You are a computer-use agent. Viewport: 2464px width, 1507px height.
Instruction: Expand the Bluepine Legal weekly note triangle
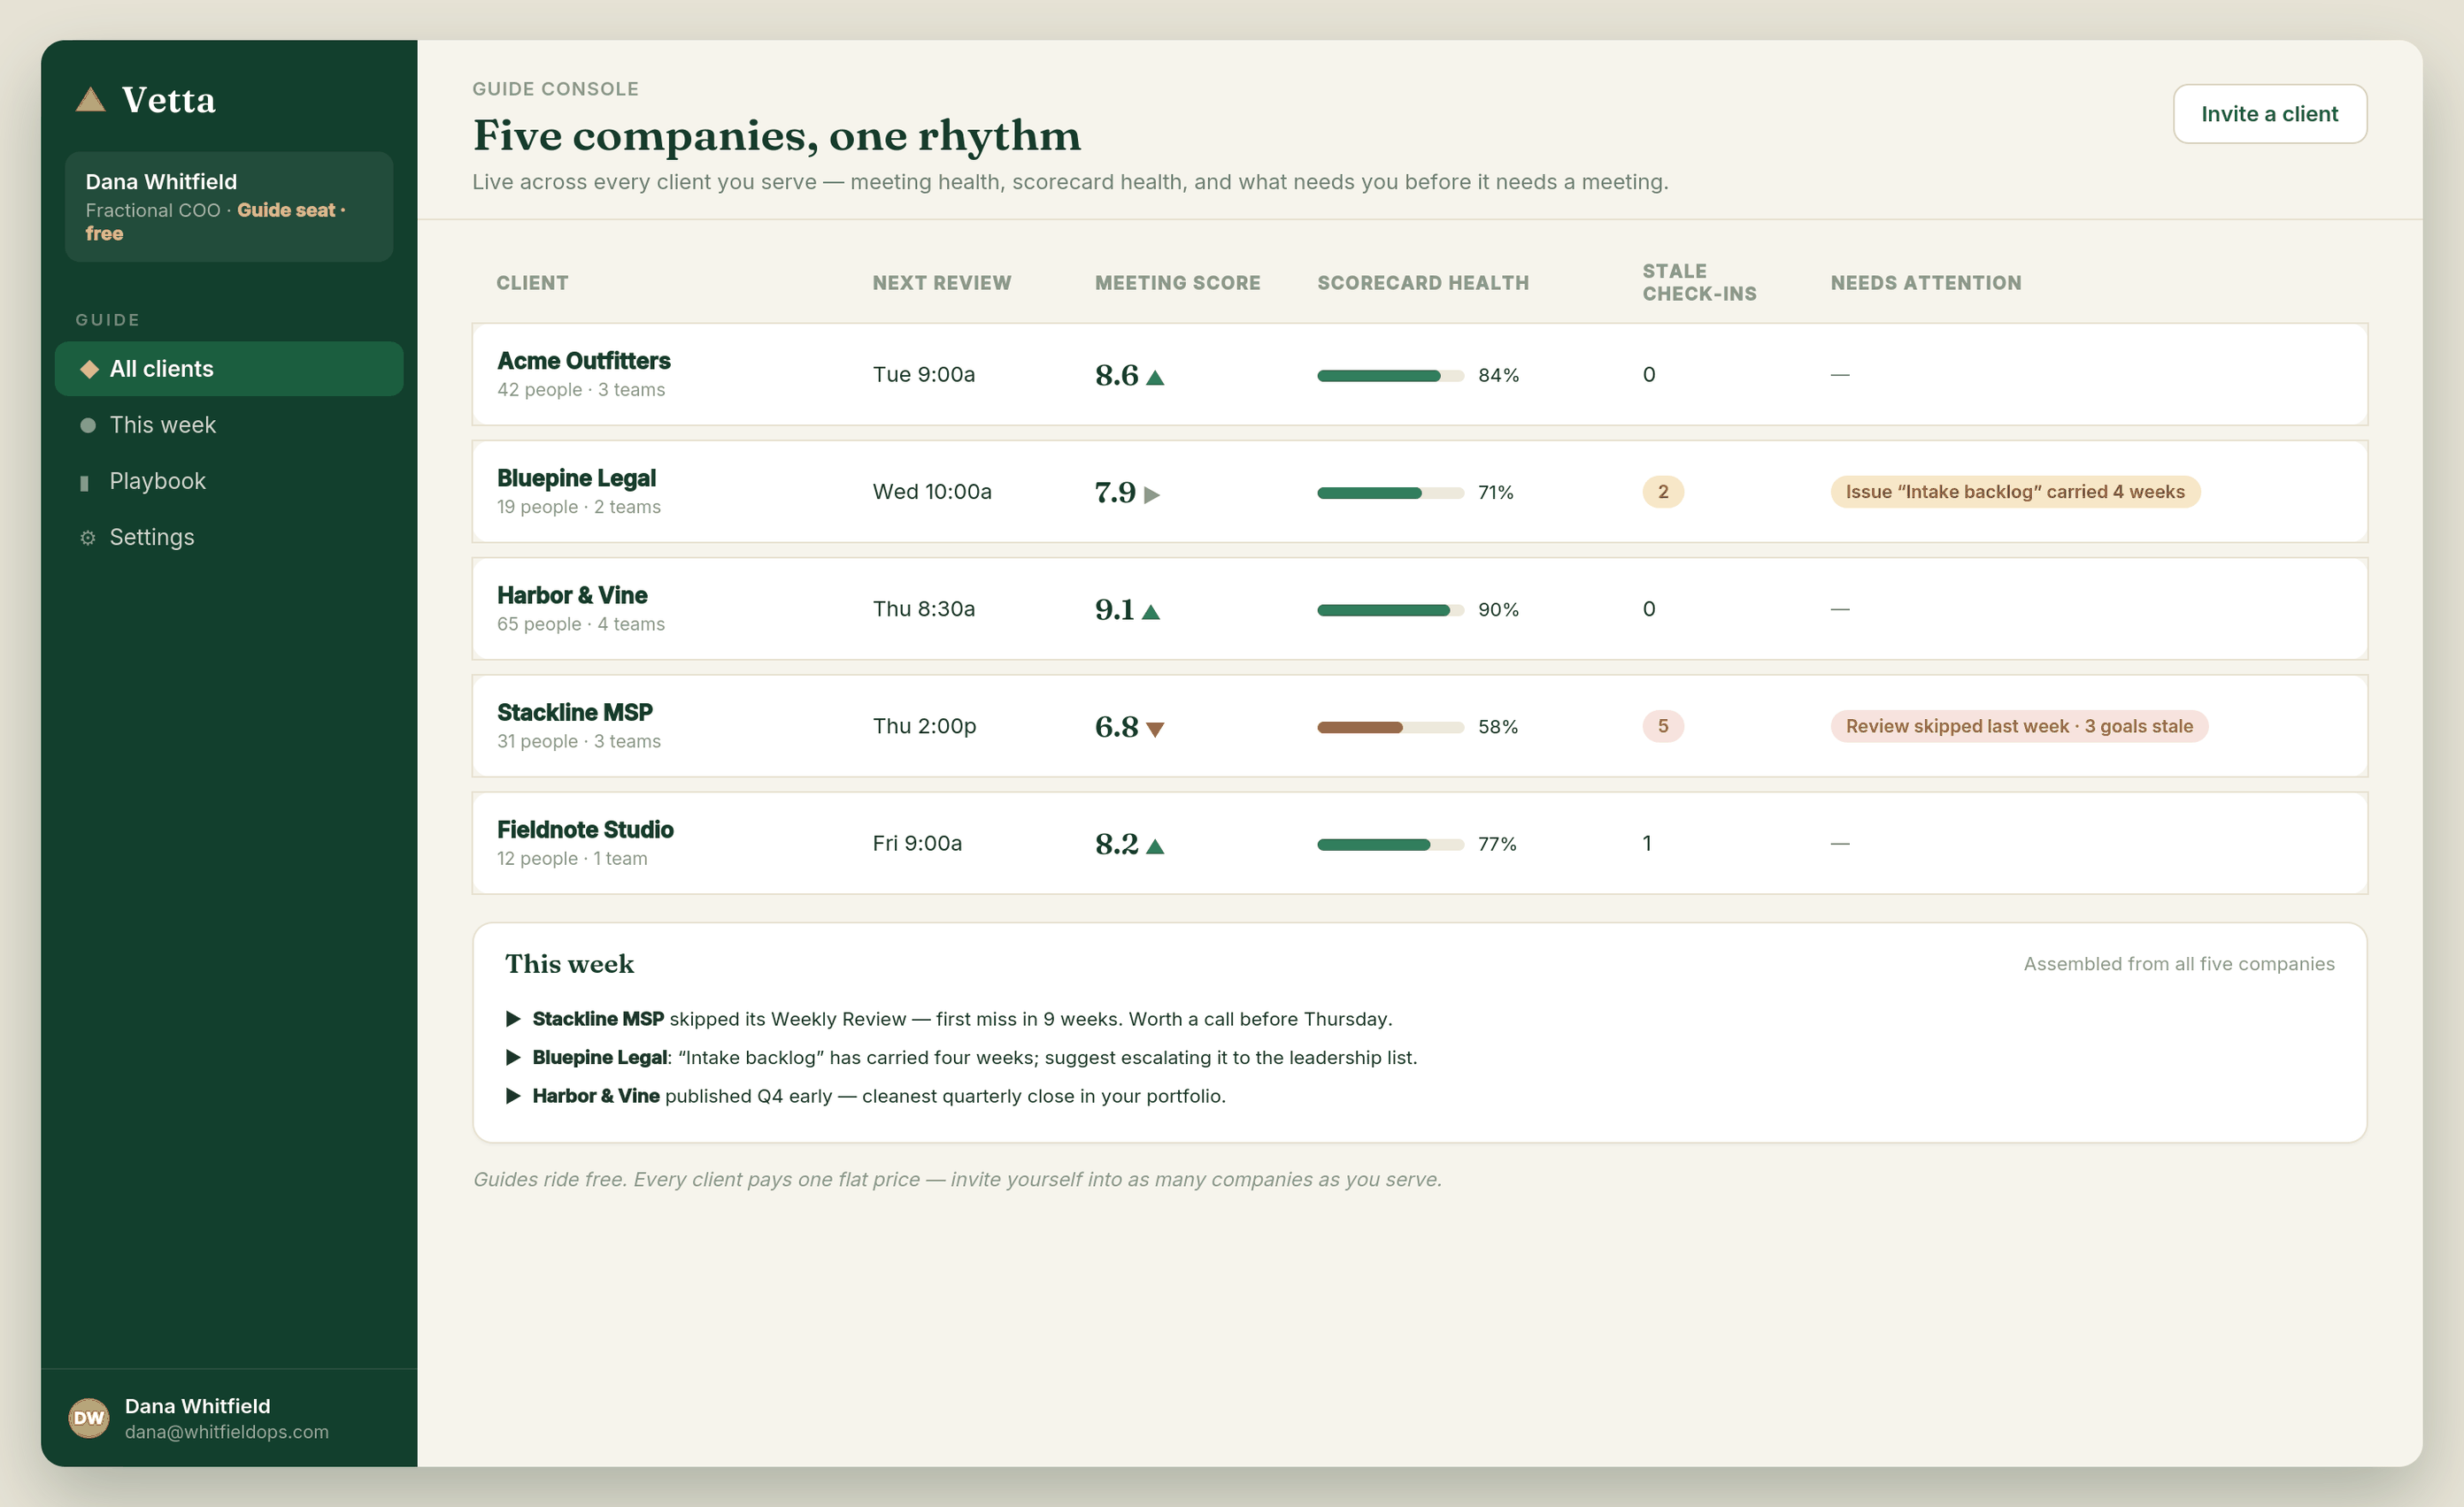[513, 1056]
